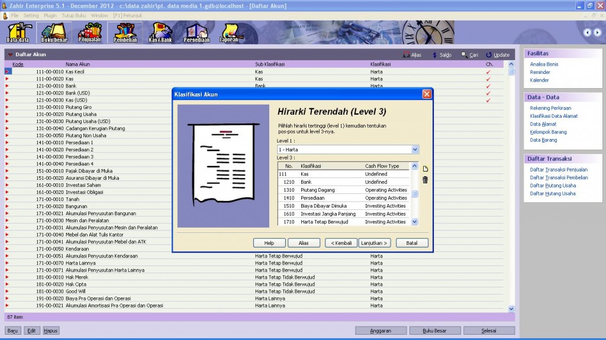The height and width of the screenshot is (340, 606).
Task: Collapse the Daftar Akun panel arrow
Action: [10, 55]
